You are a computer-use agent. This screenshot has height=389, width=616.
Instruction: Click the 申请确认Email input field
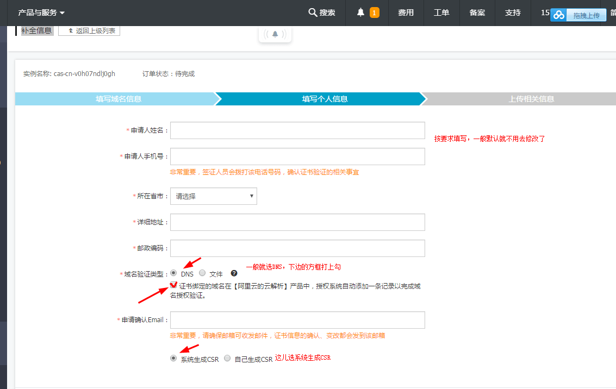[297, 320]
